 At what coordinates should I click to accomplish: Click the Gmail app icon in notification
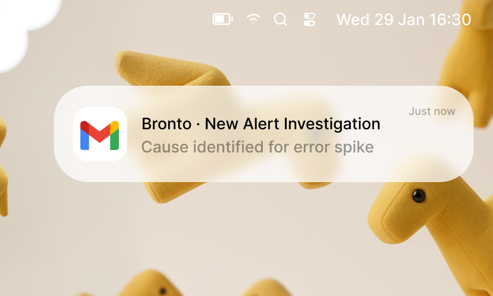100,134
